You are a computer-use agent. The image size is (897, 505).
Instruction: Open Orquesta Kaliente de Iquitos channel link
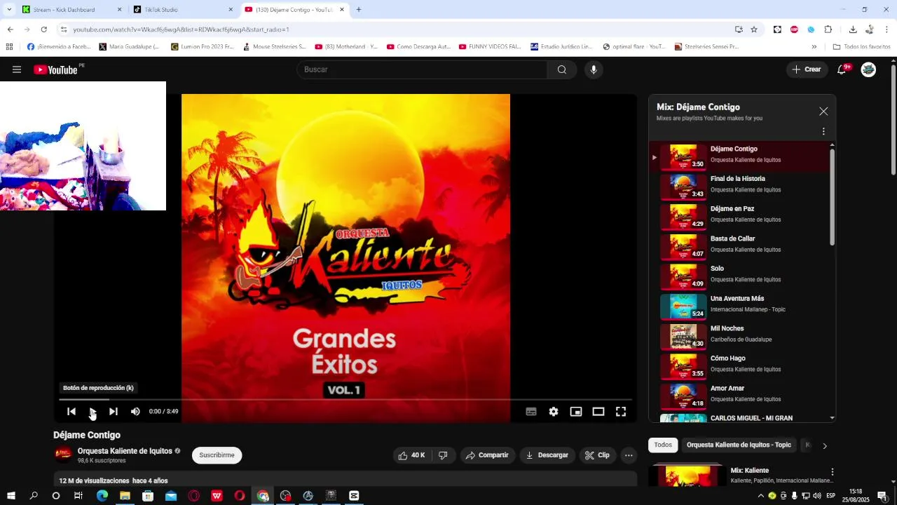point(125,451)
